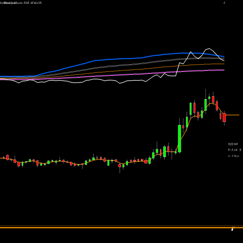Viewport: 243px width, 243px height.
Task: Click the V: 5.14 X volume label
Action: [x=235, y=150]
